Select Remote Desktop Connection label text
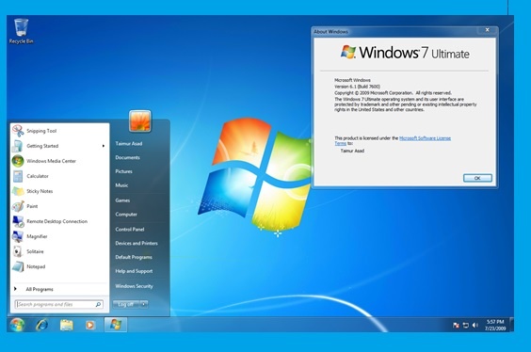Screen dimensions: 531x352 (56, 221)
